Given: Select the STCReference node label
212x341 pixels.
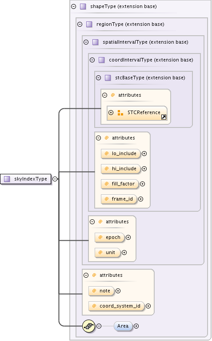Looking at the screenshot, I should [144, 113].
